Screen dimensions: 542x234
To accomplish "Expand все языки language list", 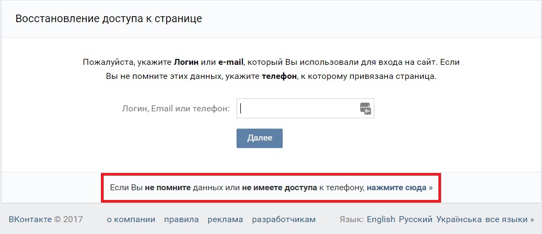I will point(509,219).
